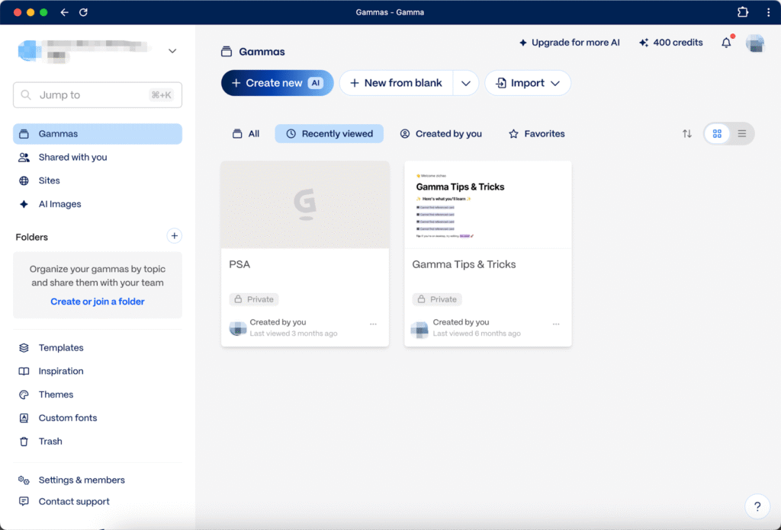Expand the New from blank dropdown arrow
Viewport: 781px width, 530px height.
click(466, 83)
